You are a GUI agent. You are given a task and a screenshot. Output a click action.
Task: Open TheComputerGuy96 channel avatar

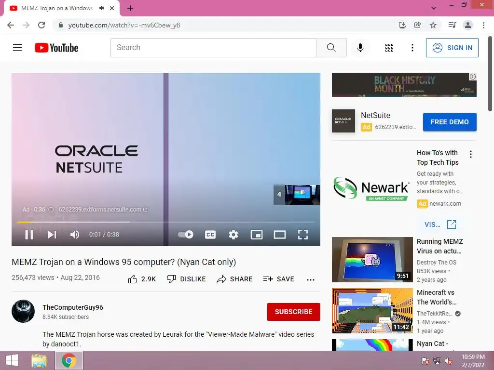click(23, 311)
